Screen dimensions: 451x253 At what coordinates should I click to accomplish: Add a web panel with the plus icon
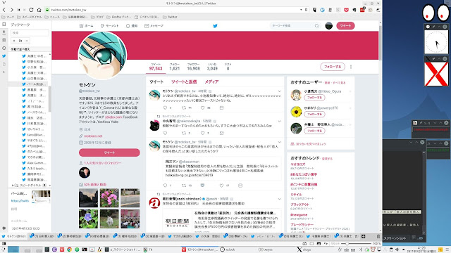(x=4, y=72)
